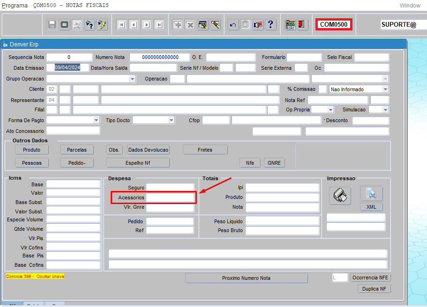Click the Menu icon in the toolbar
Screen dimensions: 427x307
point(290,25)
